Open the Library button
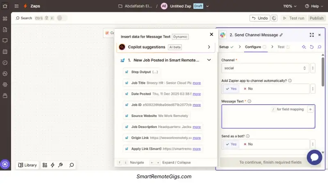The width and height of the screenshot is (328, 184). [27, 165]
